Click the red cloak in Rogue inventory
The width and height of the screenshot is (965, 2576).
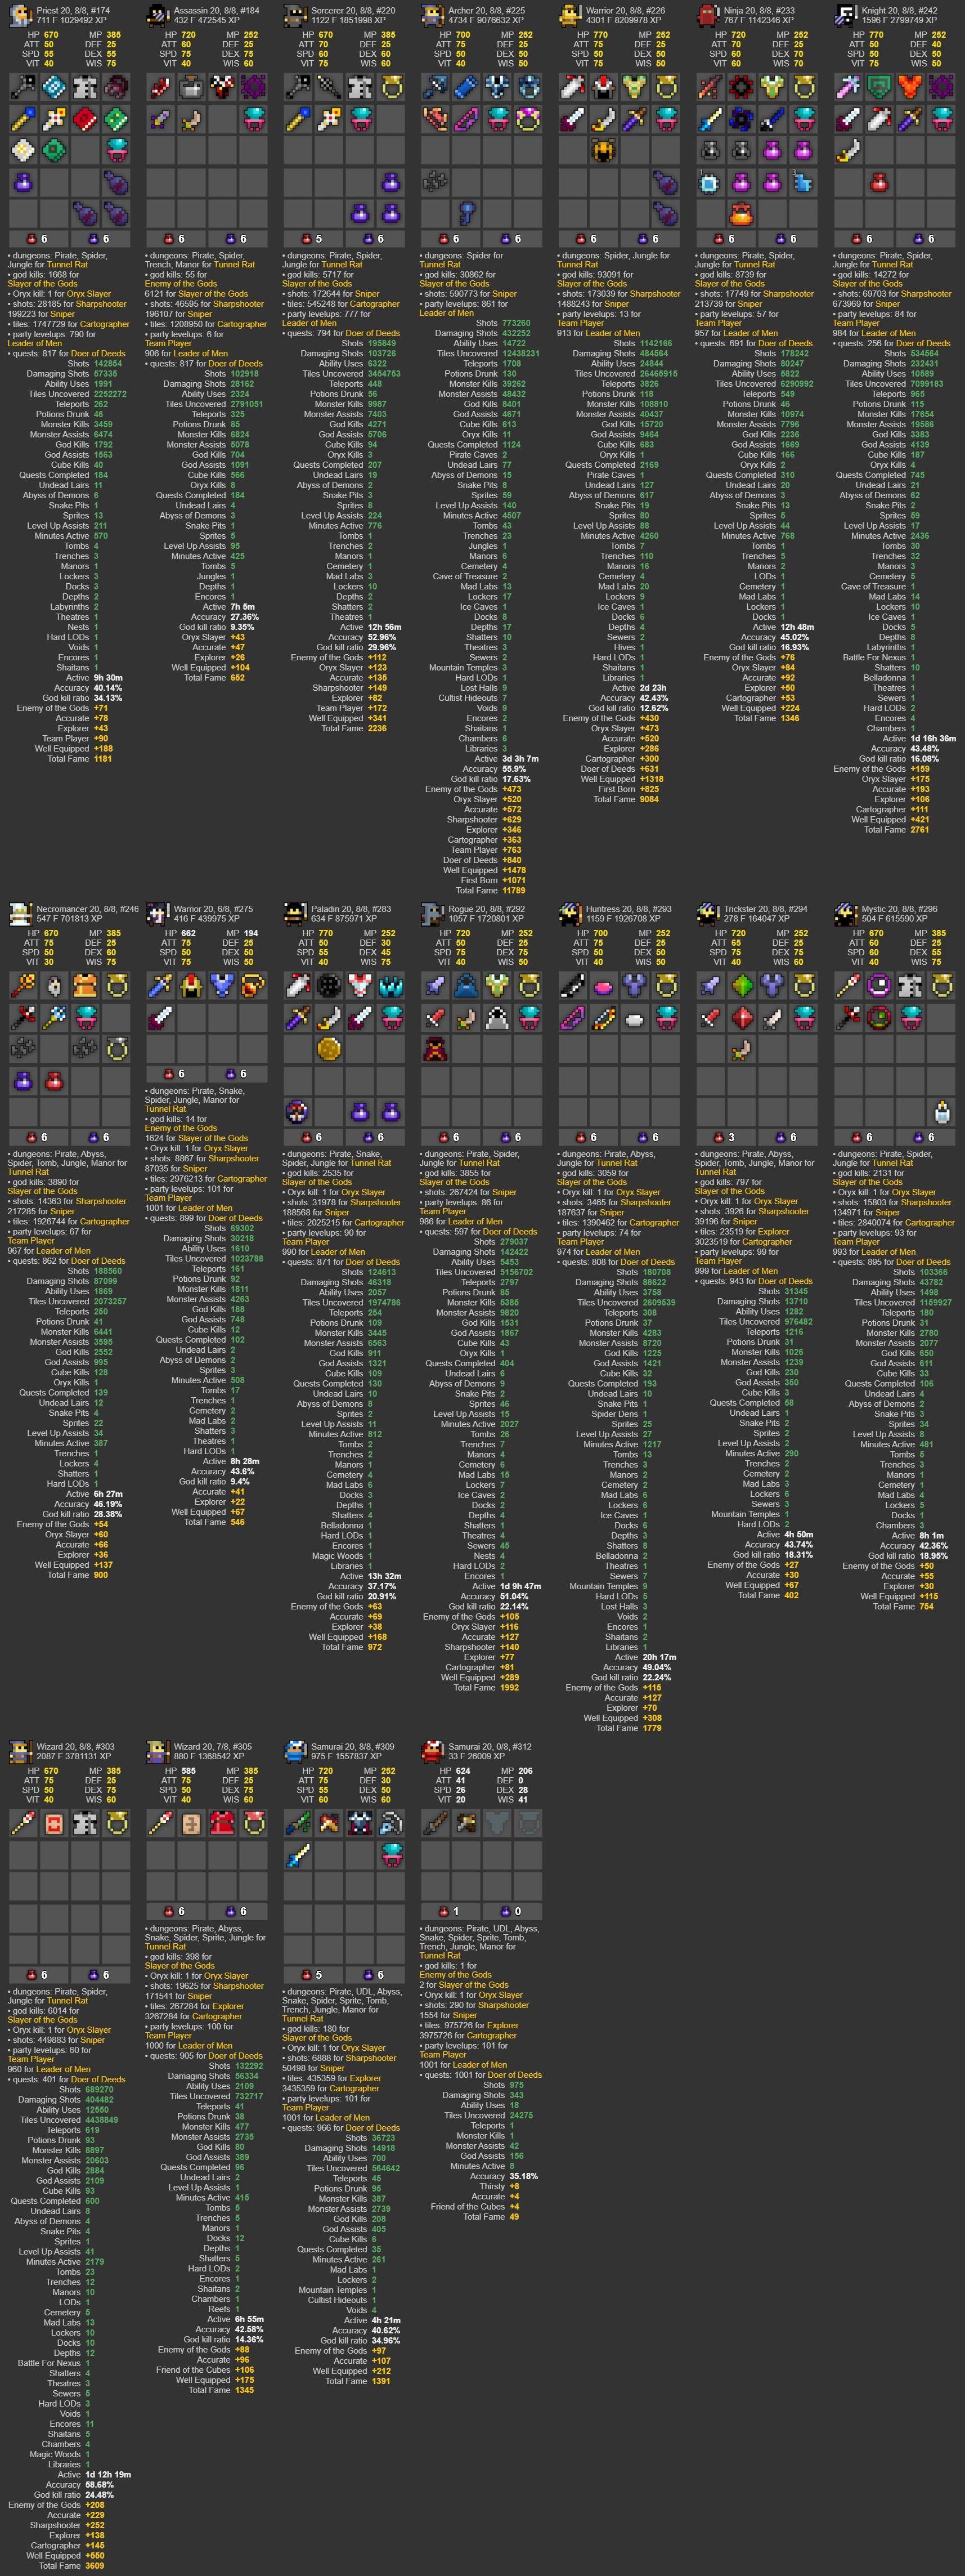coord(436,1049)
